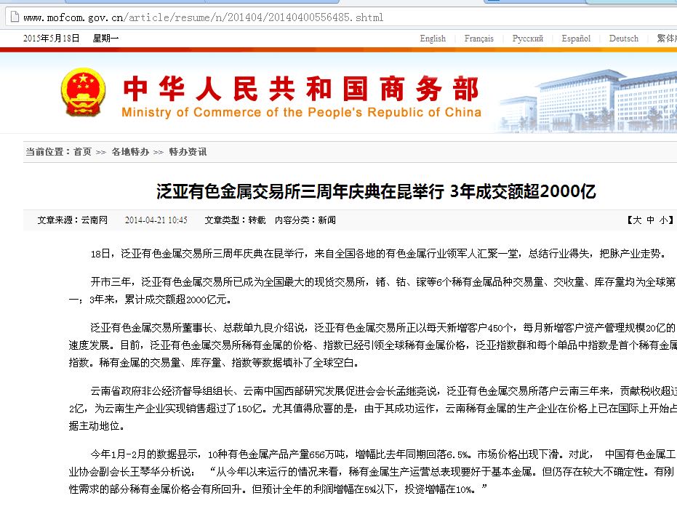This screenshot has height=509, width=677.
Task: Click the paragraph starting 今年1月-2月的数据显示
Action: [372, 471]
